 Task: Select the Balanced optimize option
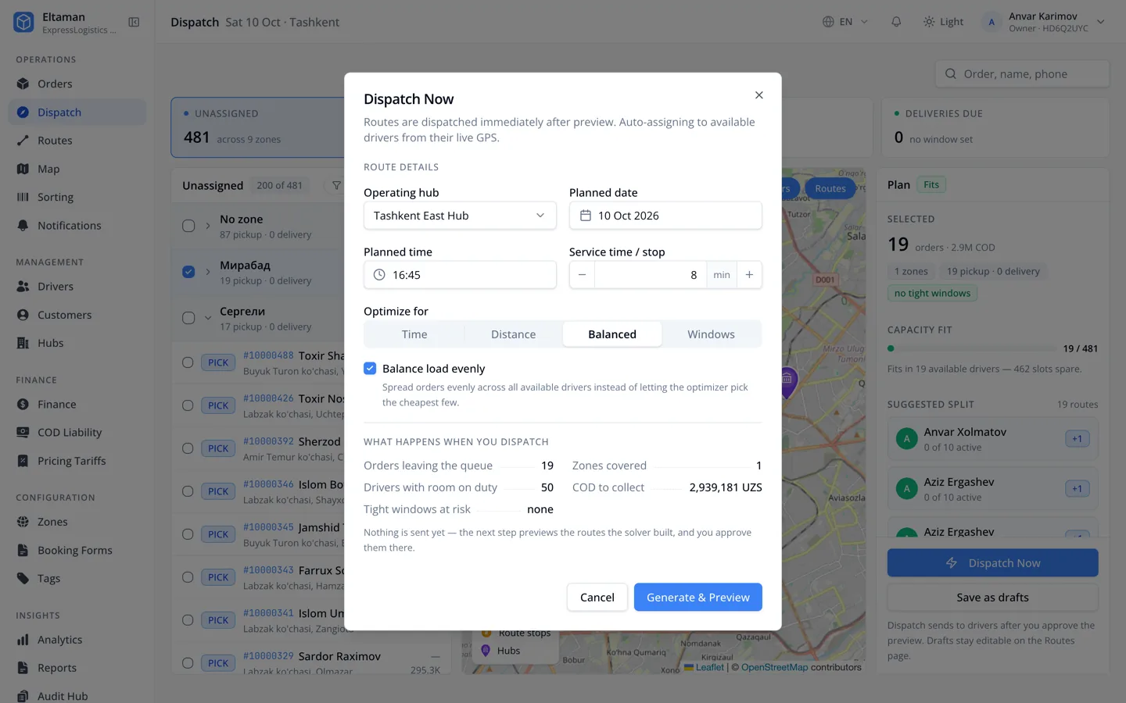pyautogui.click(x=612, y=334)
